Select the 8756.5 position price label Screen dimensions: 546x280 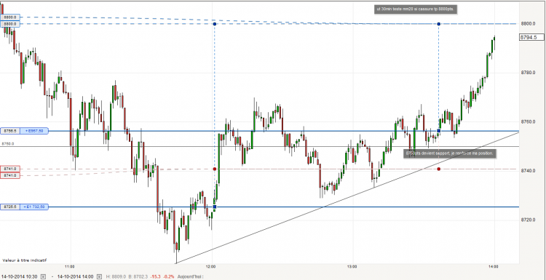tap(10, 131)
